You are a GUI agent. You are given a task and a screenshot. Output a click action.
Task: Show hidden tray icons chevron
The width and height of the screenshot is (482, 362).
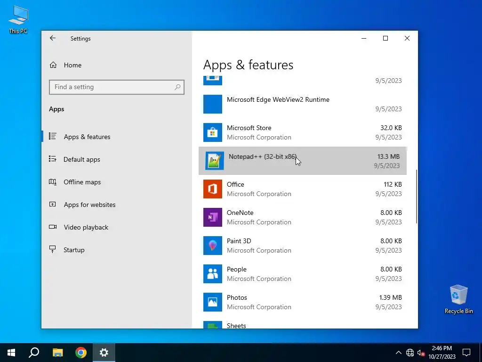click(x=398, y=353)
